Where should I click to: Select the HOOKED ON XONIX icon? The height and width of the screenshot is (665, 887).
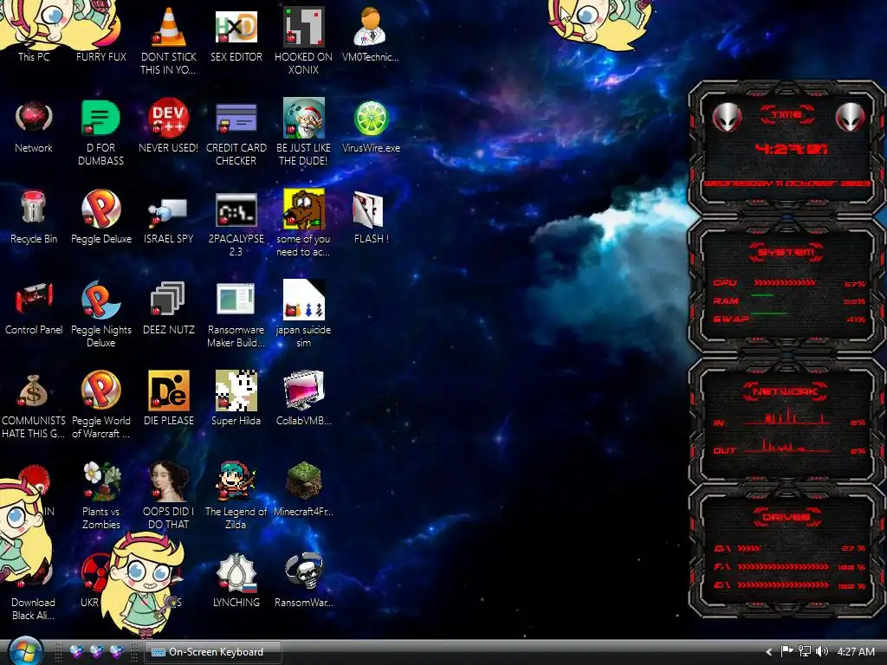[303, 27]
